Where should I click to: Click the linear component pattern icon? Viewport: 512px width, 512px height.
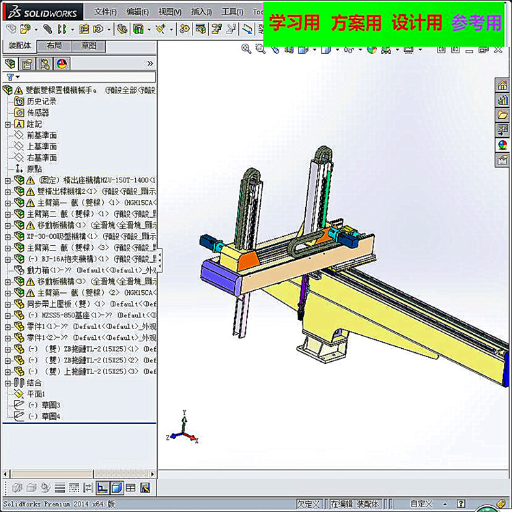[62, 29]
